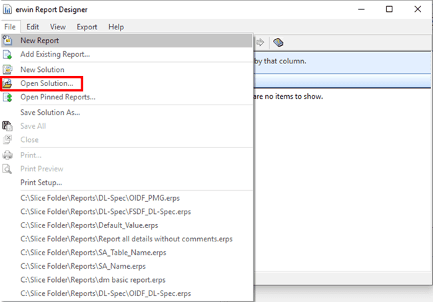
Task: Open recent file dm basic report.erps
Action: [127, 280]
